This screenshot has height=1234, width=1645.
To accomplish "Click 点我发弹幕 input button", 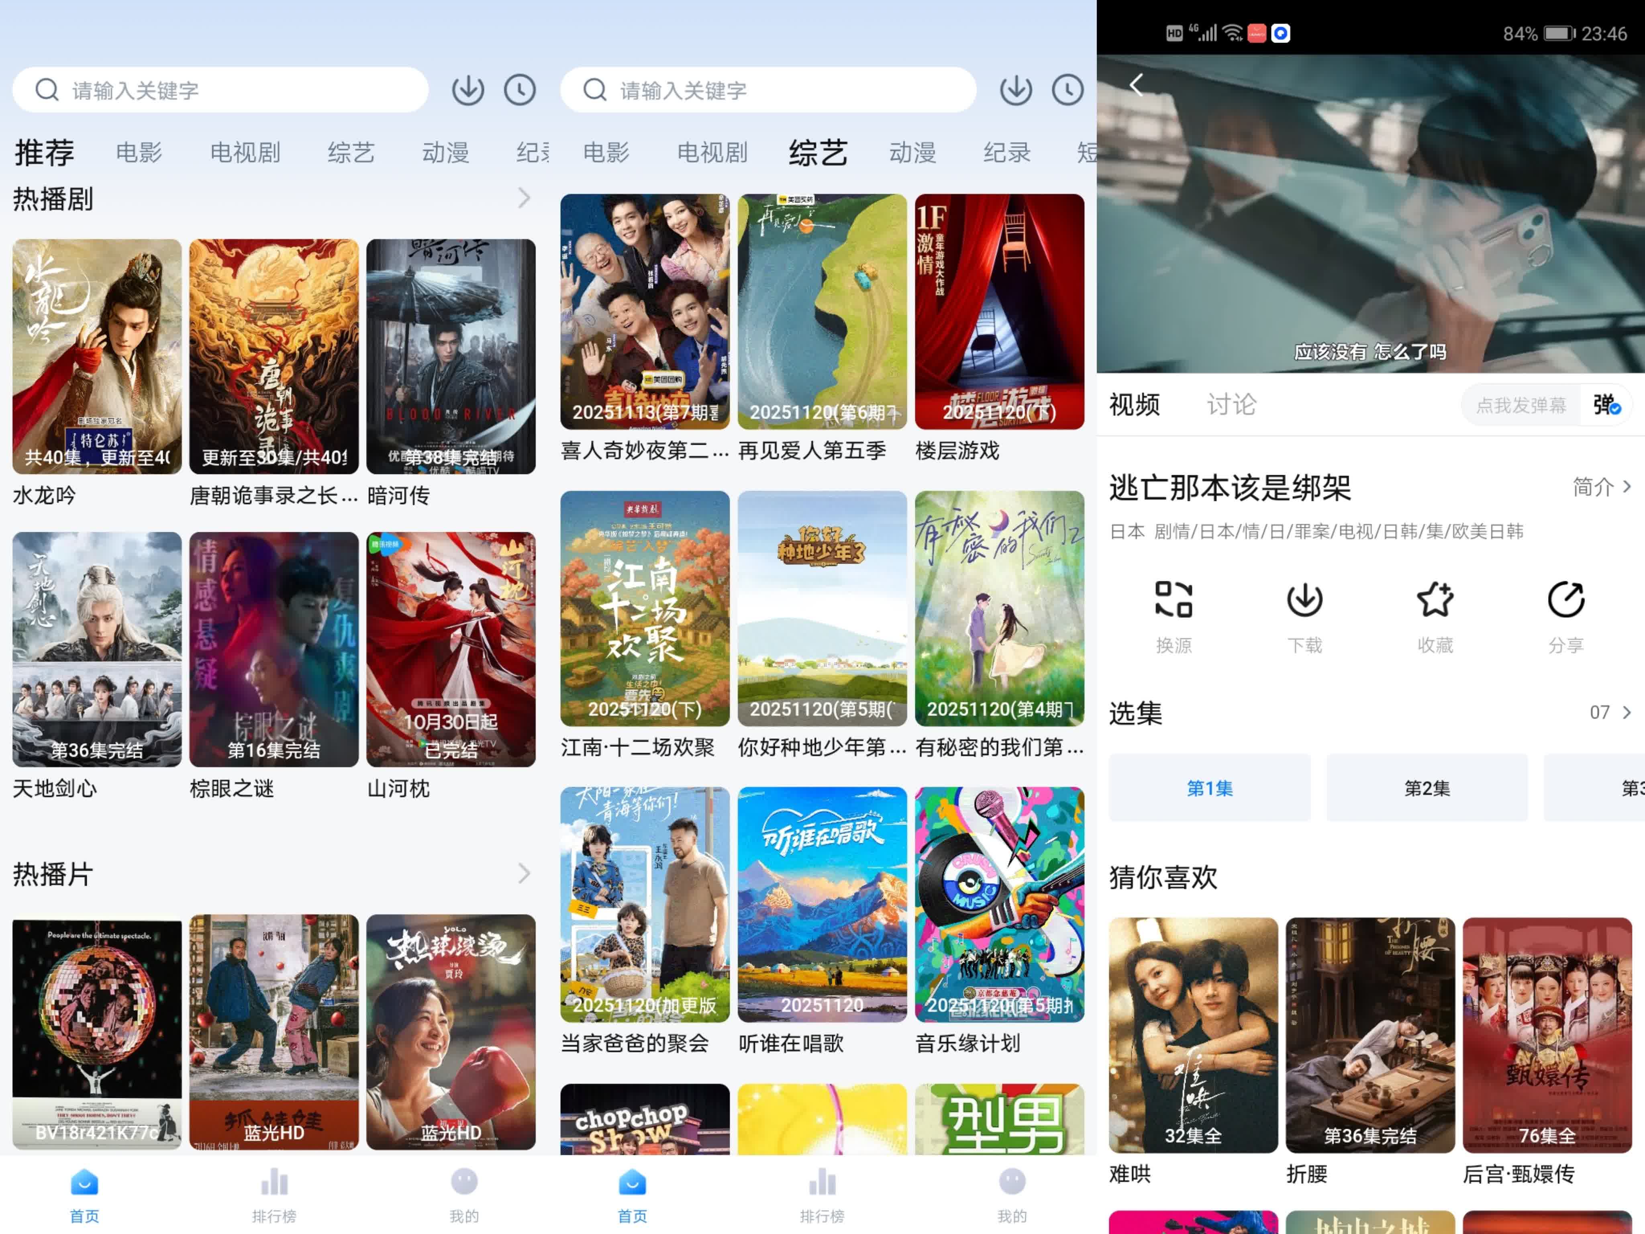I will (x=1521, y=405).
